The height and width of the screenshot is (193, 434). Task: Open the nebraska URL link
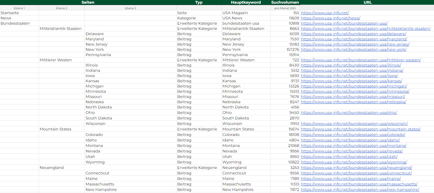point(353,102)
